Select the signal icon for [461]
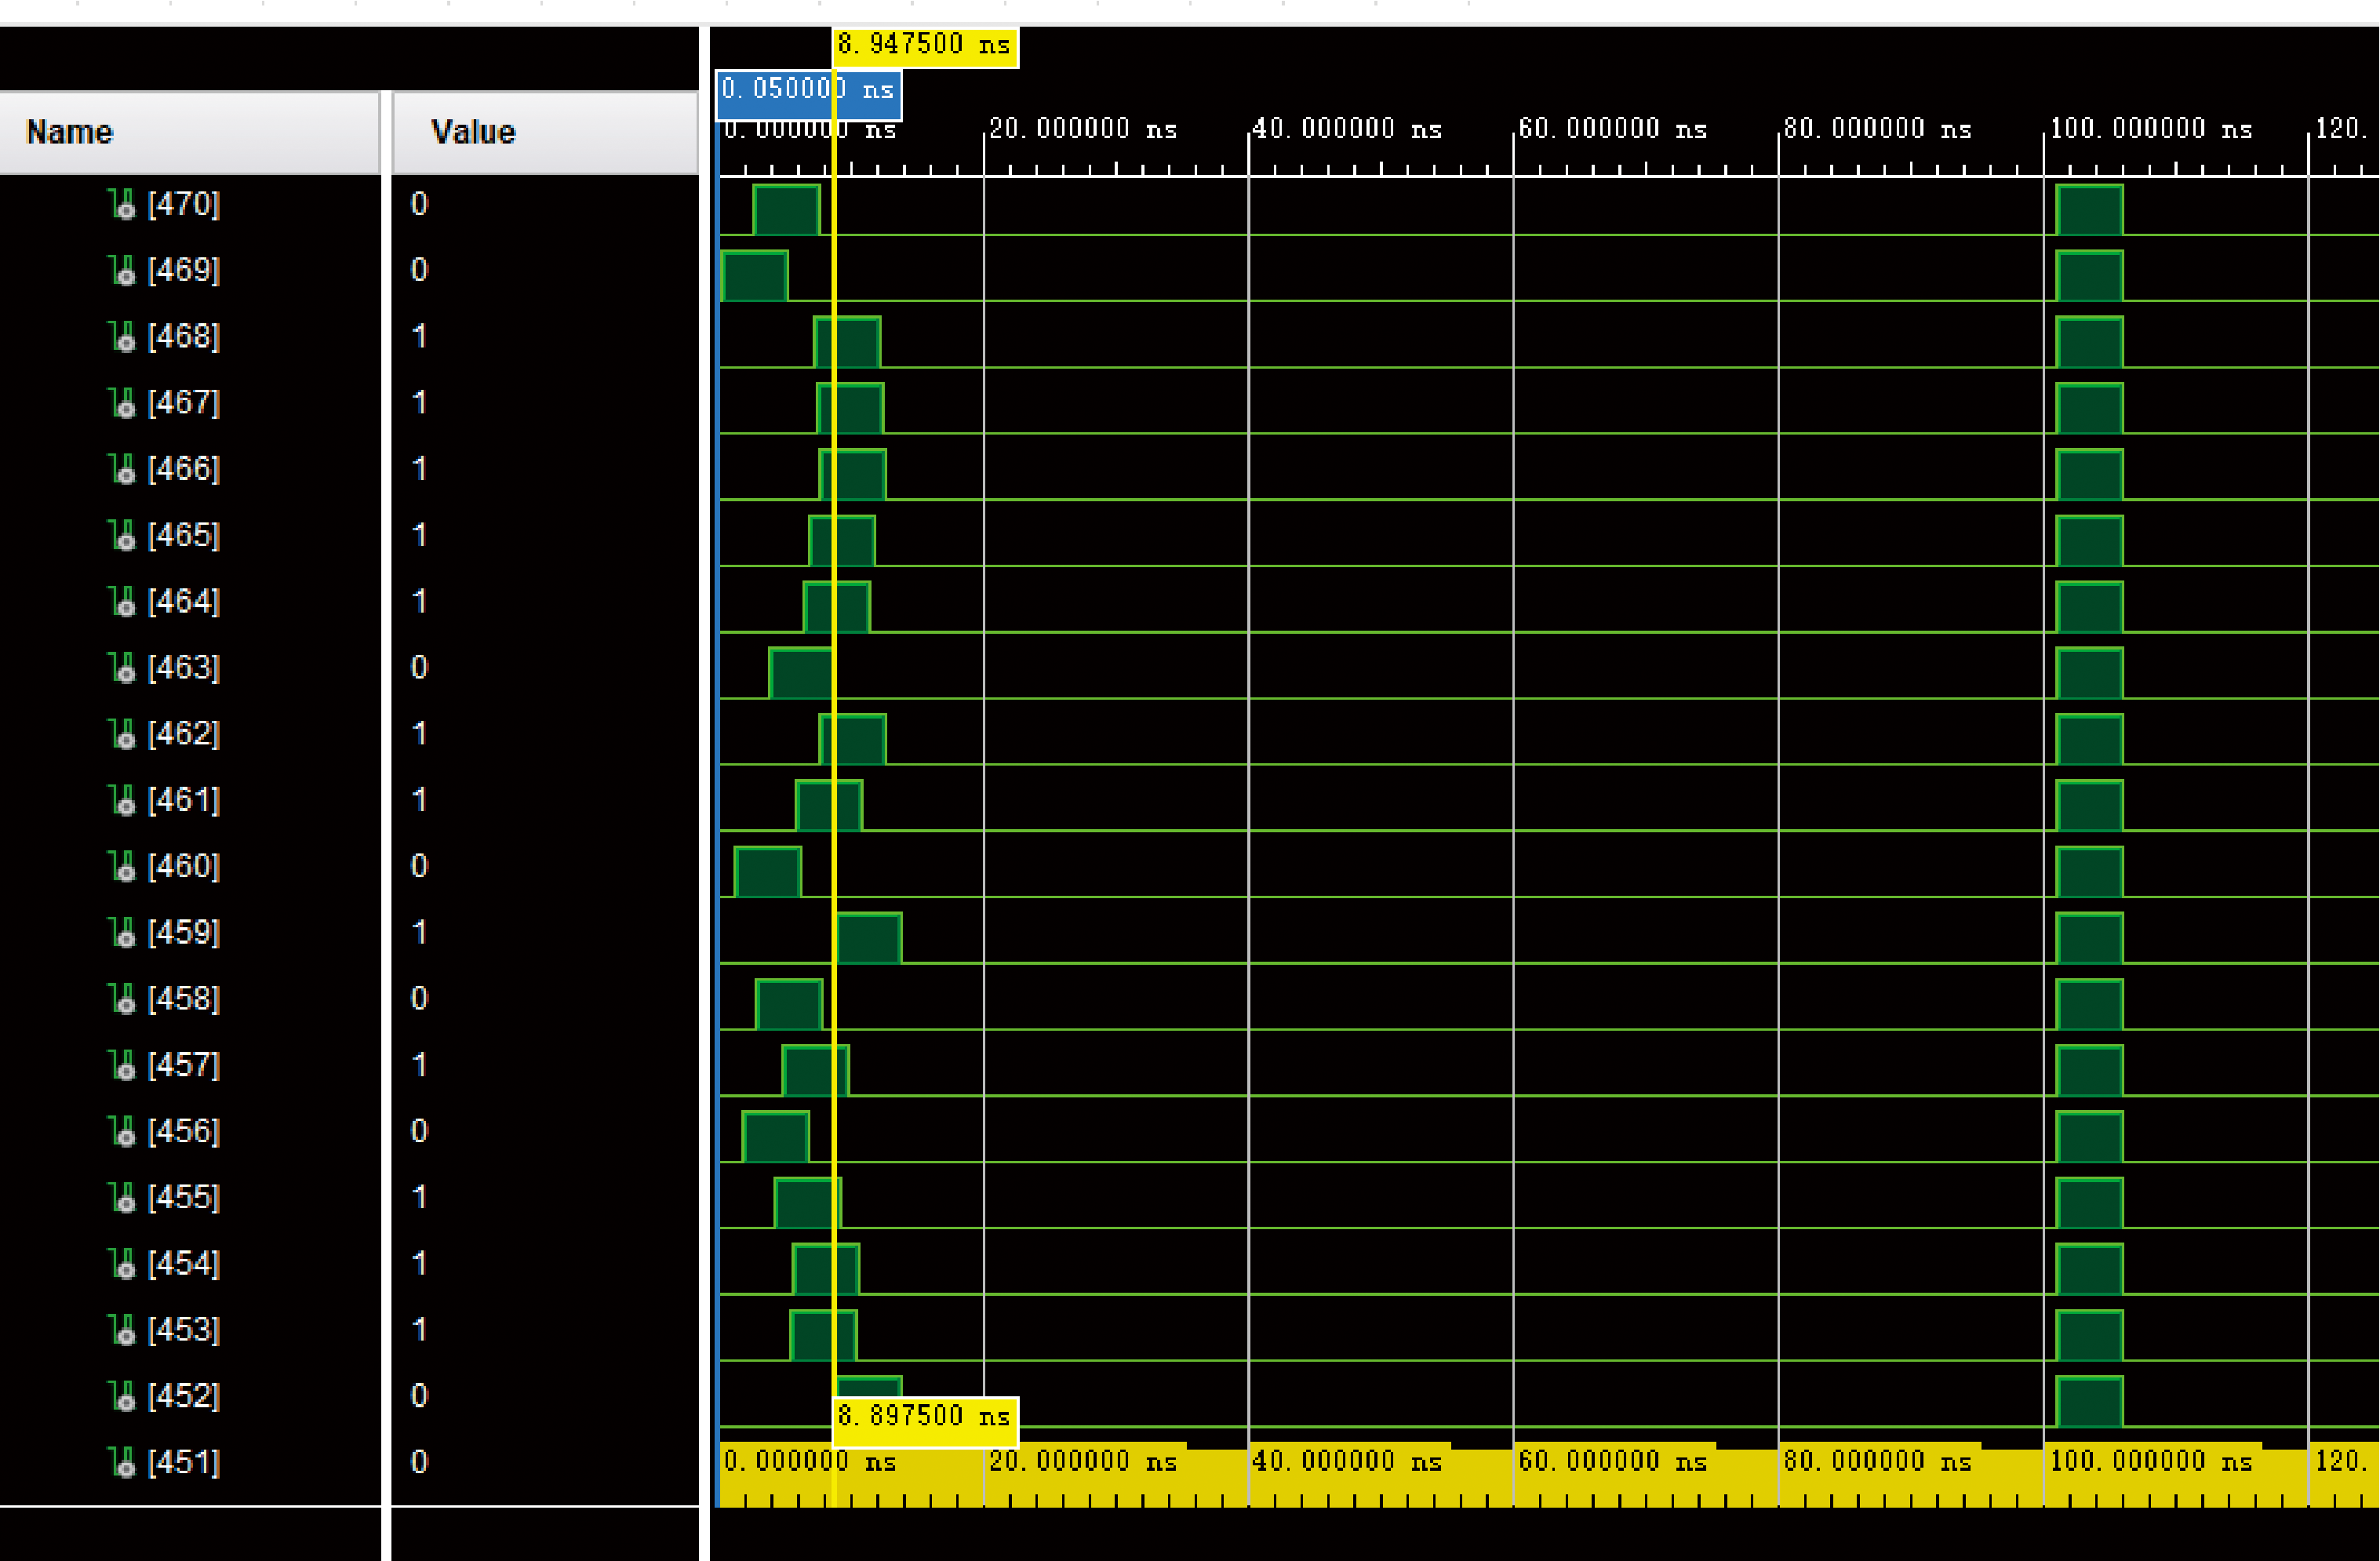 click(122, 800)
